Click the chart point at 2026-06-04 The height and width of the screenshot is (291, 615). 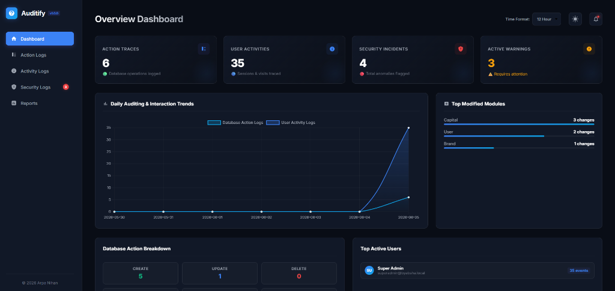360,211
